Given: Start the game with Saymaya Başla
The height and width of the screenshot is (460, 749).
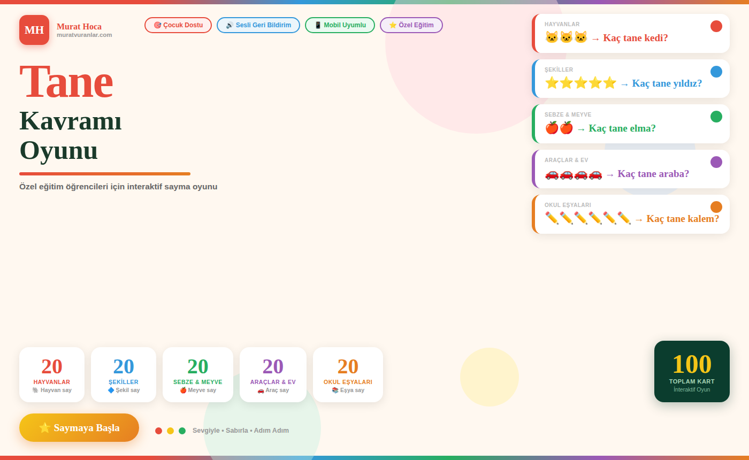Looking at the screenshot, I should [x=79, y=428].
